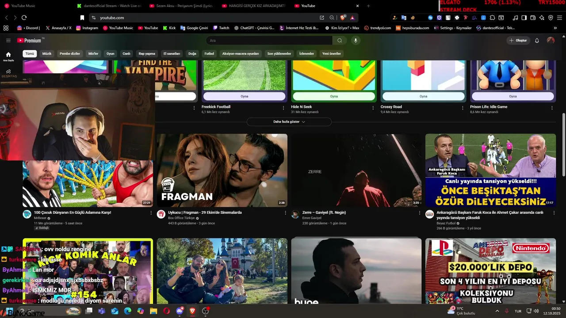Viewport: 566px width, 318px height.
Task: Click the browser back arrow
Action: click(6, 18)
